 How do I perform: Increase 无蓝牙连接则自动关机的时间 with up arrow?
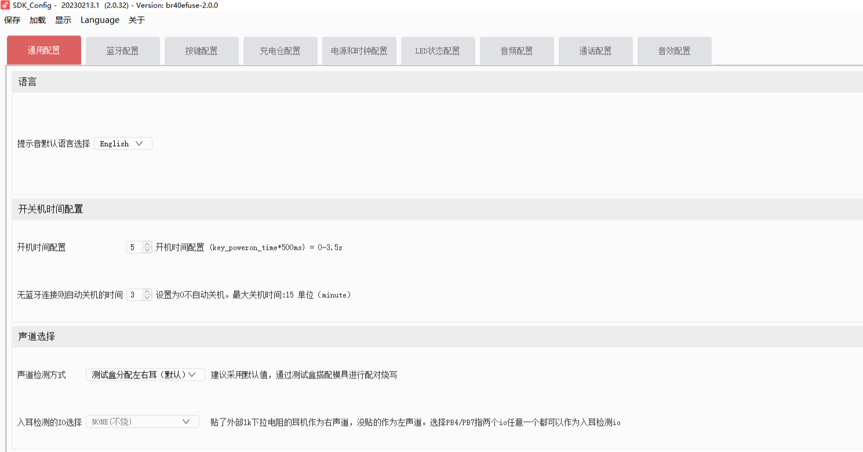pyautogui.click(x=147, y=292)
